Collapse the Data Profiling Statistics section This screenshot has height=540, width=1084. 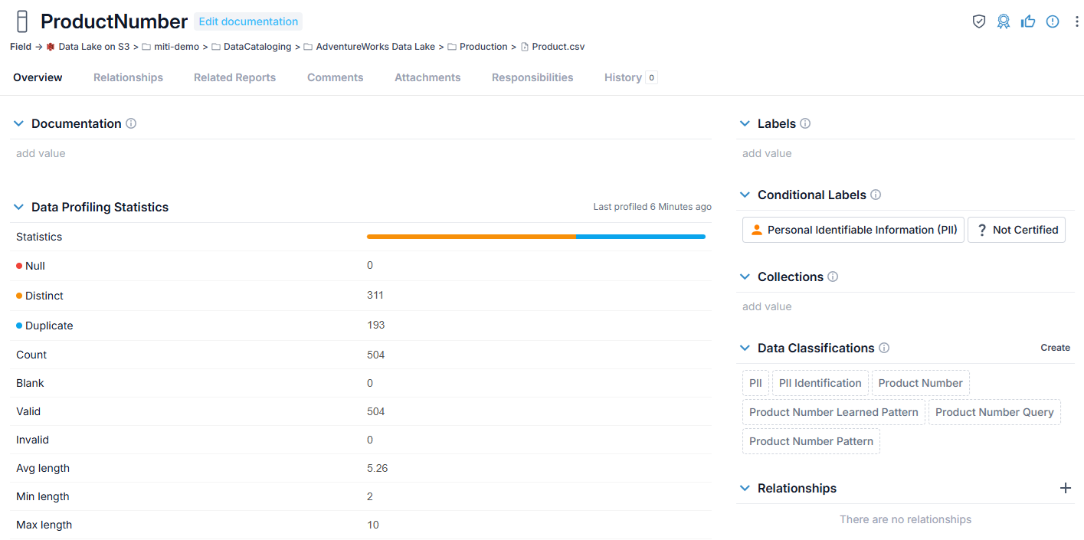(x=19, y=207)
